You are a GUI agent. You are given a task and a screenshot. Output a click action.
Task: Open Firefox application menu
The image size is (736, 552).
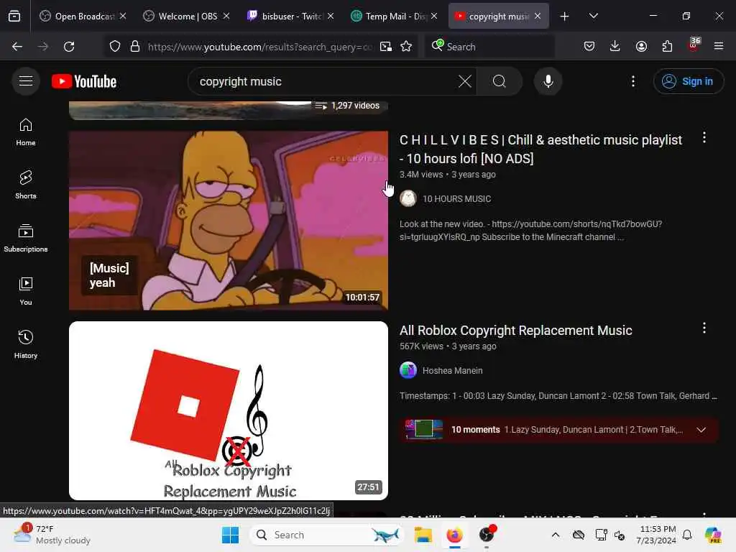pos(719,46)
